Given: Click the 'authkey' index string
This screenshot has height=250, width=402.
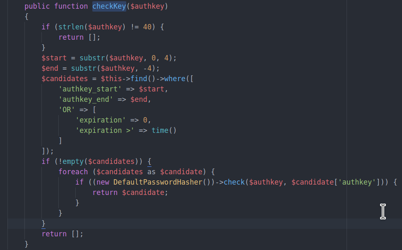Looking at the screenshot, I should [x=358, y=182].
